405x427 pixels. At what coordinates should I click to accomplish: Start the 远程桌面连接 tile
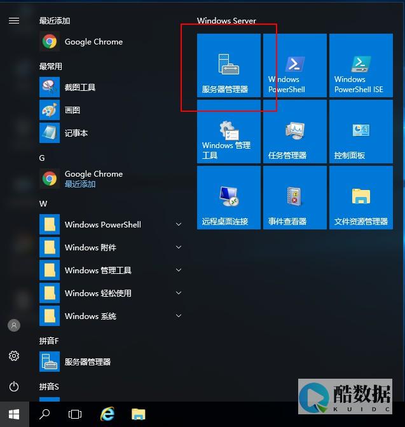point(229,198)
